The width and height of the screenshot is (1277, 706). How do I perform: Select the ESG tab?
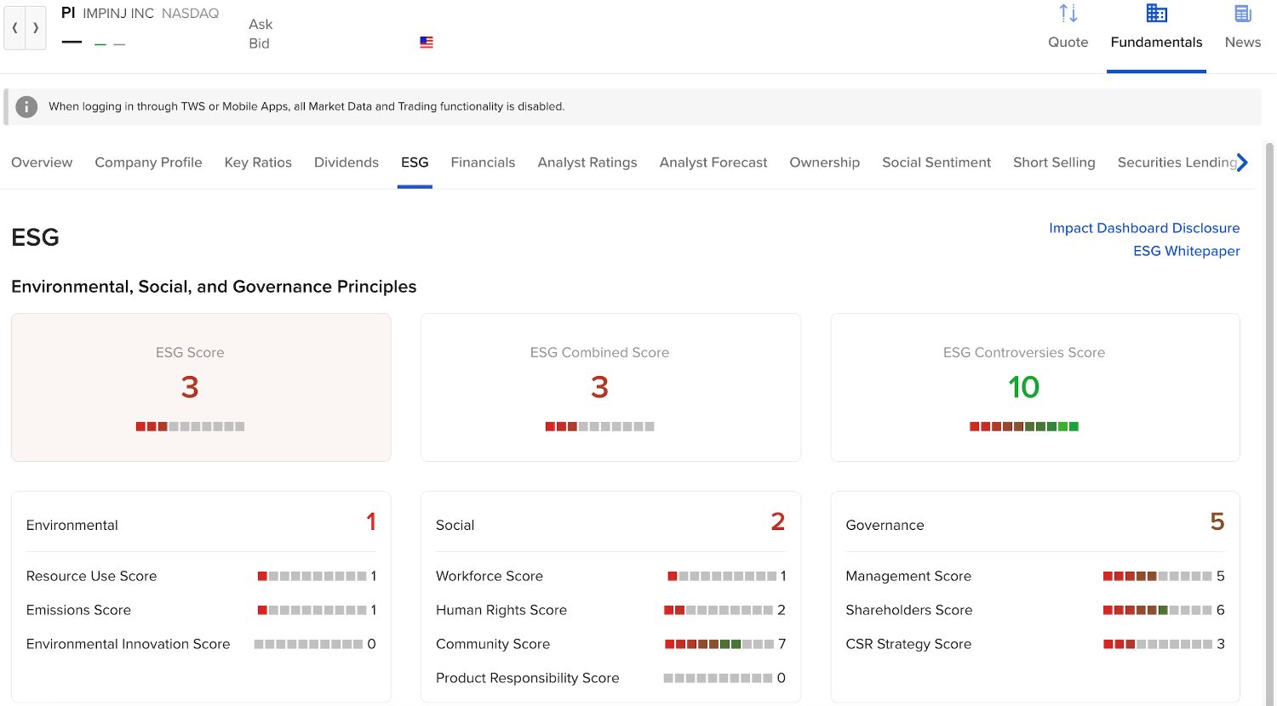415,162
